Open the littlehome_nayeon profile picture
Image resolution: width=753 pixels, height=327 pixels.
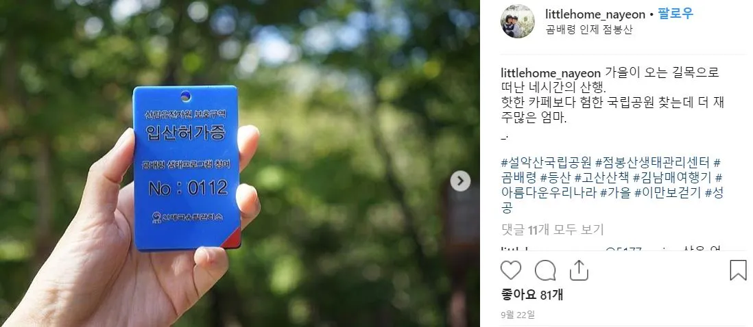518,21
